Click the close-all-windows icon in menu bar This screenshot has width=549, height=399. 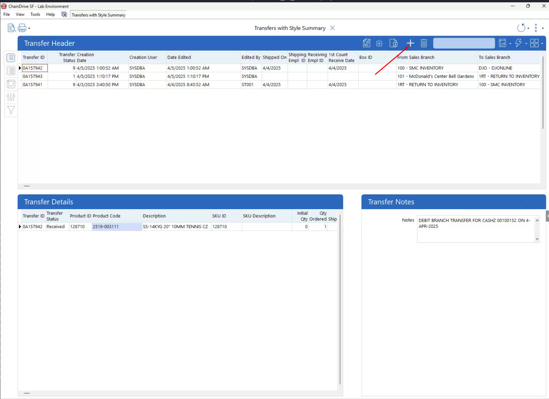64,14
